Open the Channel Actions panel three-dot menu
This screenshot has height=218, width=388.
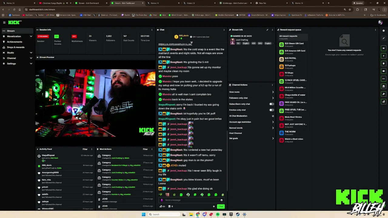click(272, 85)
